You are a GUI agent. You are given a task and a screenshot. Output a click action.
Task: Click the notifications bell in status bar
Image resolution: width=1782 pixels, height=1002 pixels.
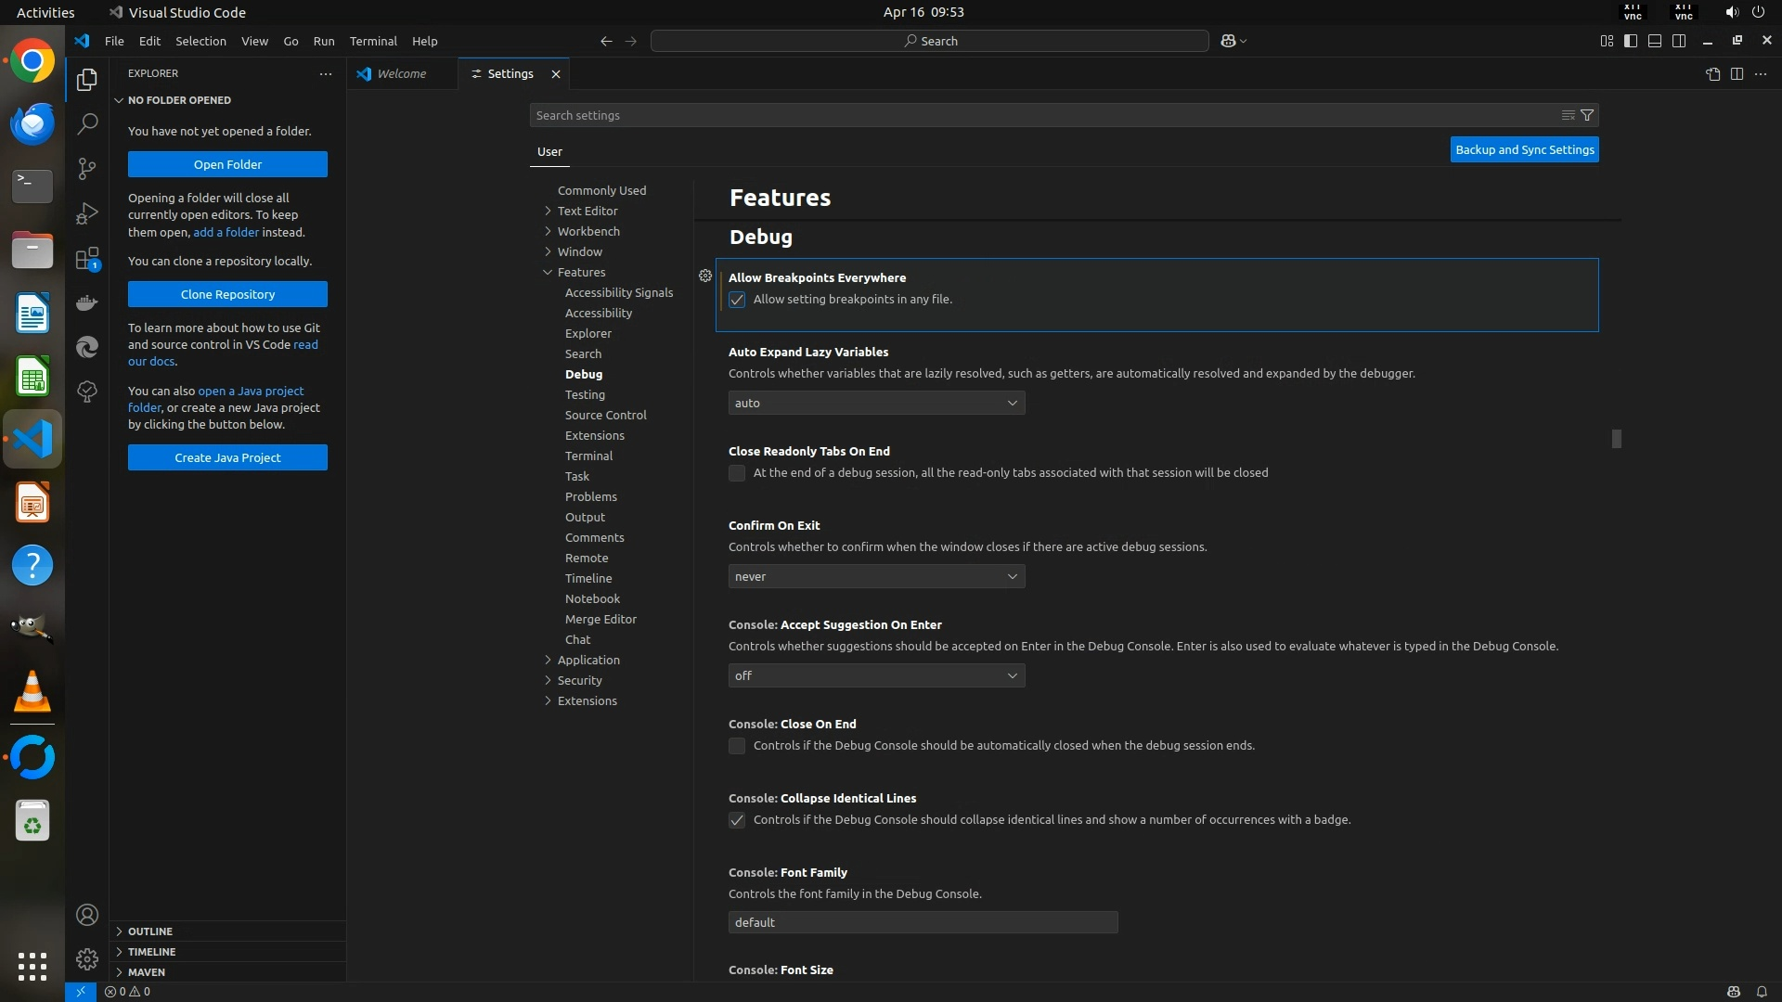(x=1761, y=991)
